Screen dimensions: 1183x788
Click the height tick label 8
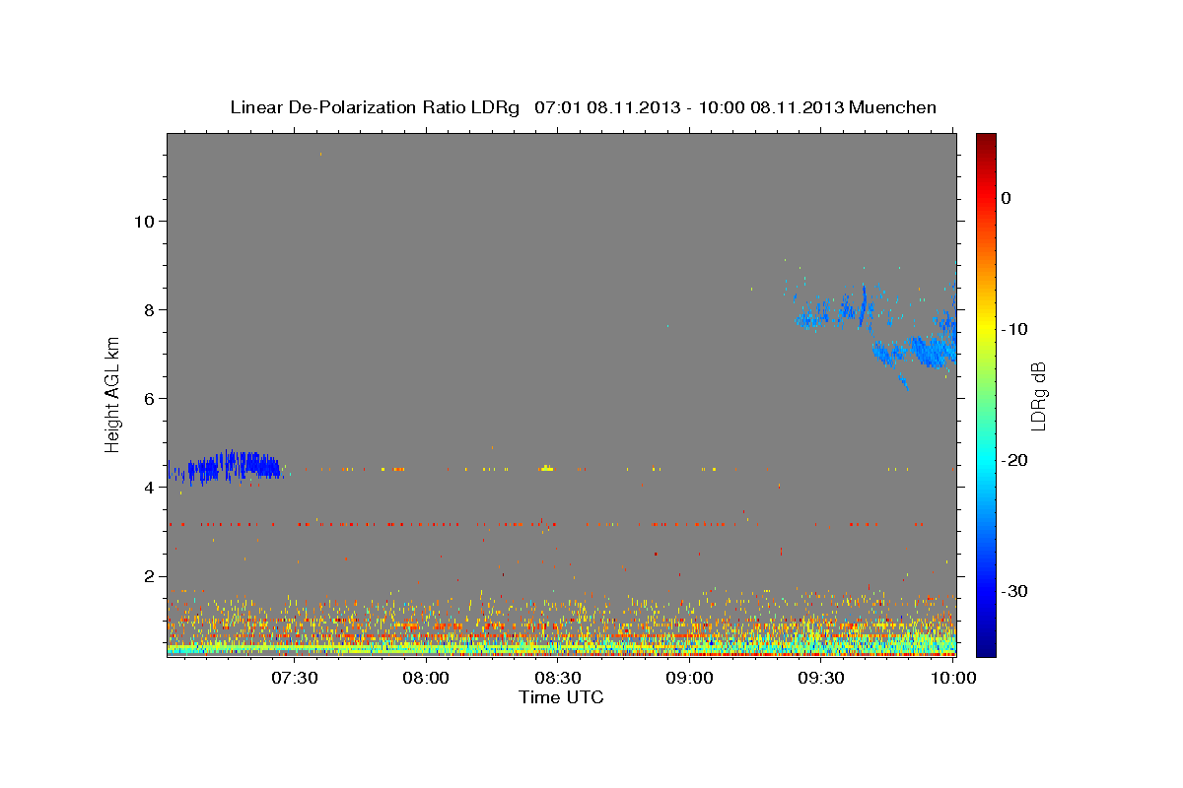coord(148,309)
